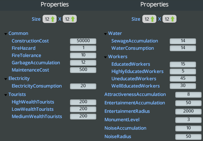Click the HighWealthTourists value field
Screen dimensions: 203x141
tap(83, 102)
